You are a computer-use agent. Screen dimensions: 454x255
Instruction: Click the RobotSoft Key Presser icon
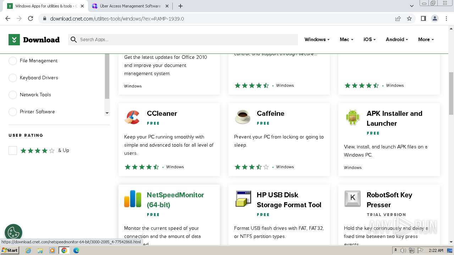point(353,199)
